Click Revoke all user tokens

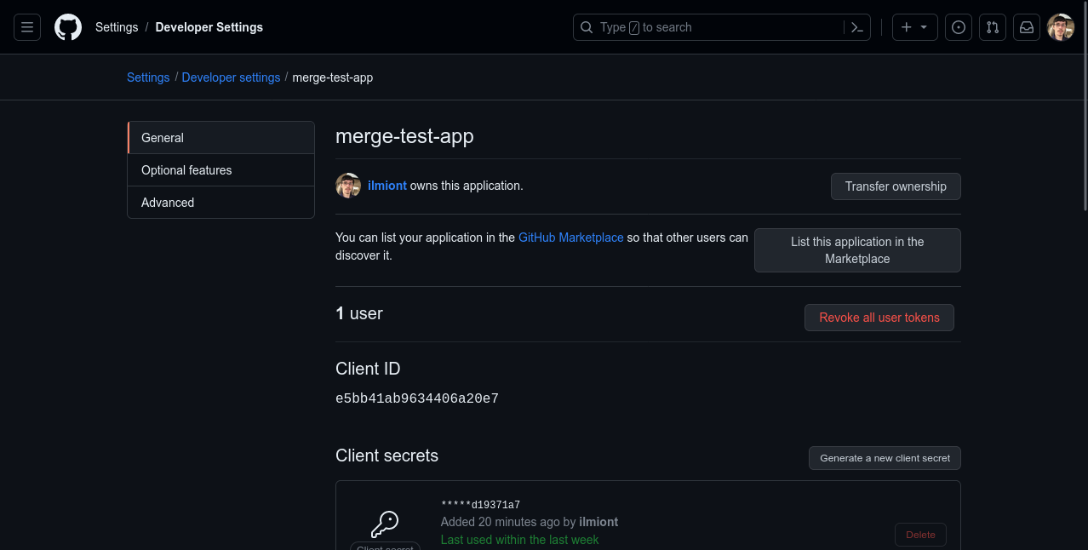(879, 317)
